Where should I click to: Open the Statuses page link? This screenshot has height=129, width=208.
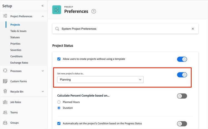[x=15, y=37]
